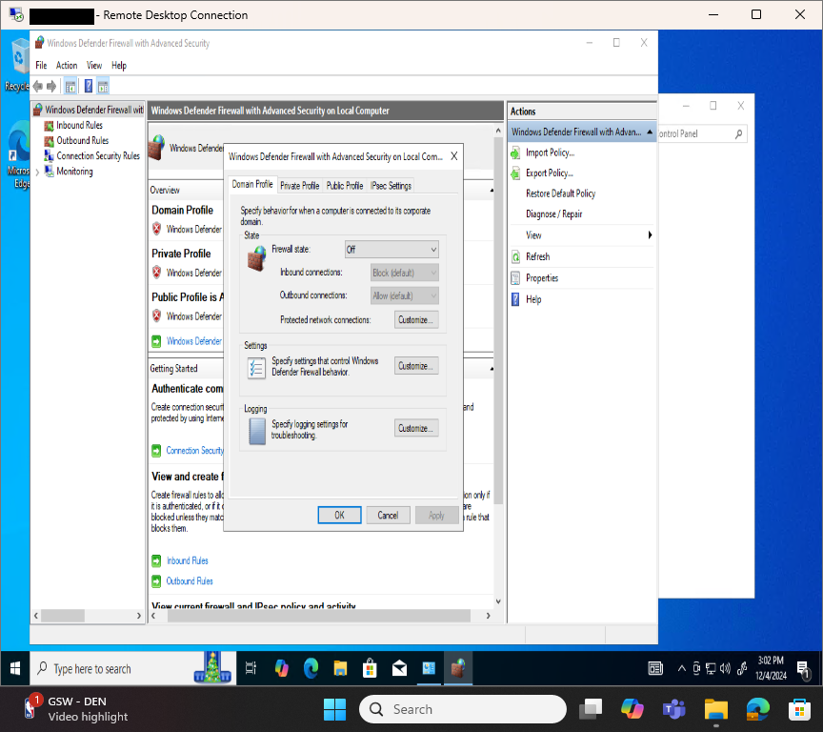Confirm dialog with OK button
The height and width of the screenshot is (732, 823).
click(x=340, y=515)
